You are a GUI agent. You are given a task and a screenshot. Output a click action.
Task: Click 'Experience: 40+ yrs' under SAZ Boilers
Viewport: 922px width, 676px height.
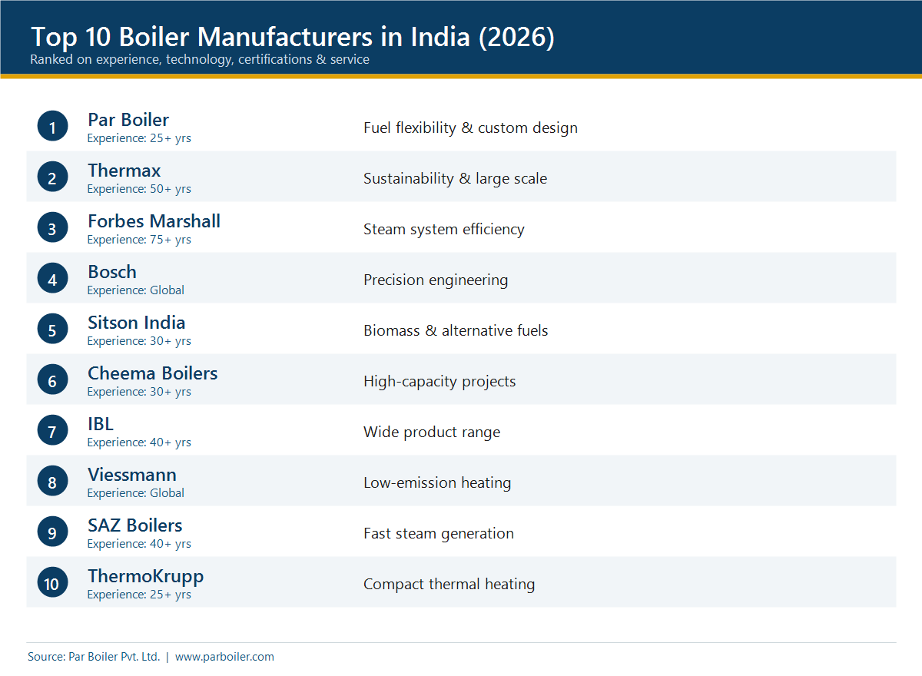[139, 544]
